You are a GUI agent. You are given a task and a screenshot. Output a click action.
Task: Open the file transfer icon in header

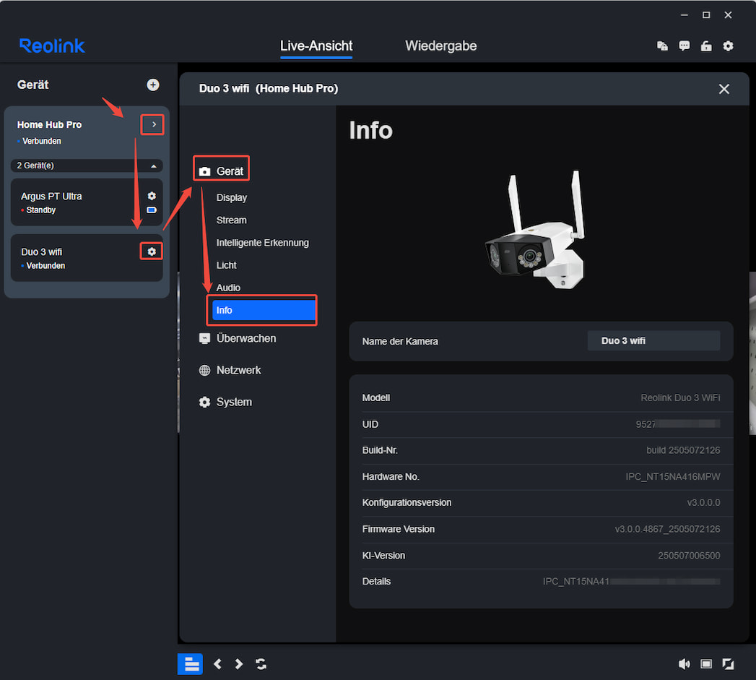click(x=662, y=46)
